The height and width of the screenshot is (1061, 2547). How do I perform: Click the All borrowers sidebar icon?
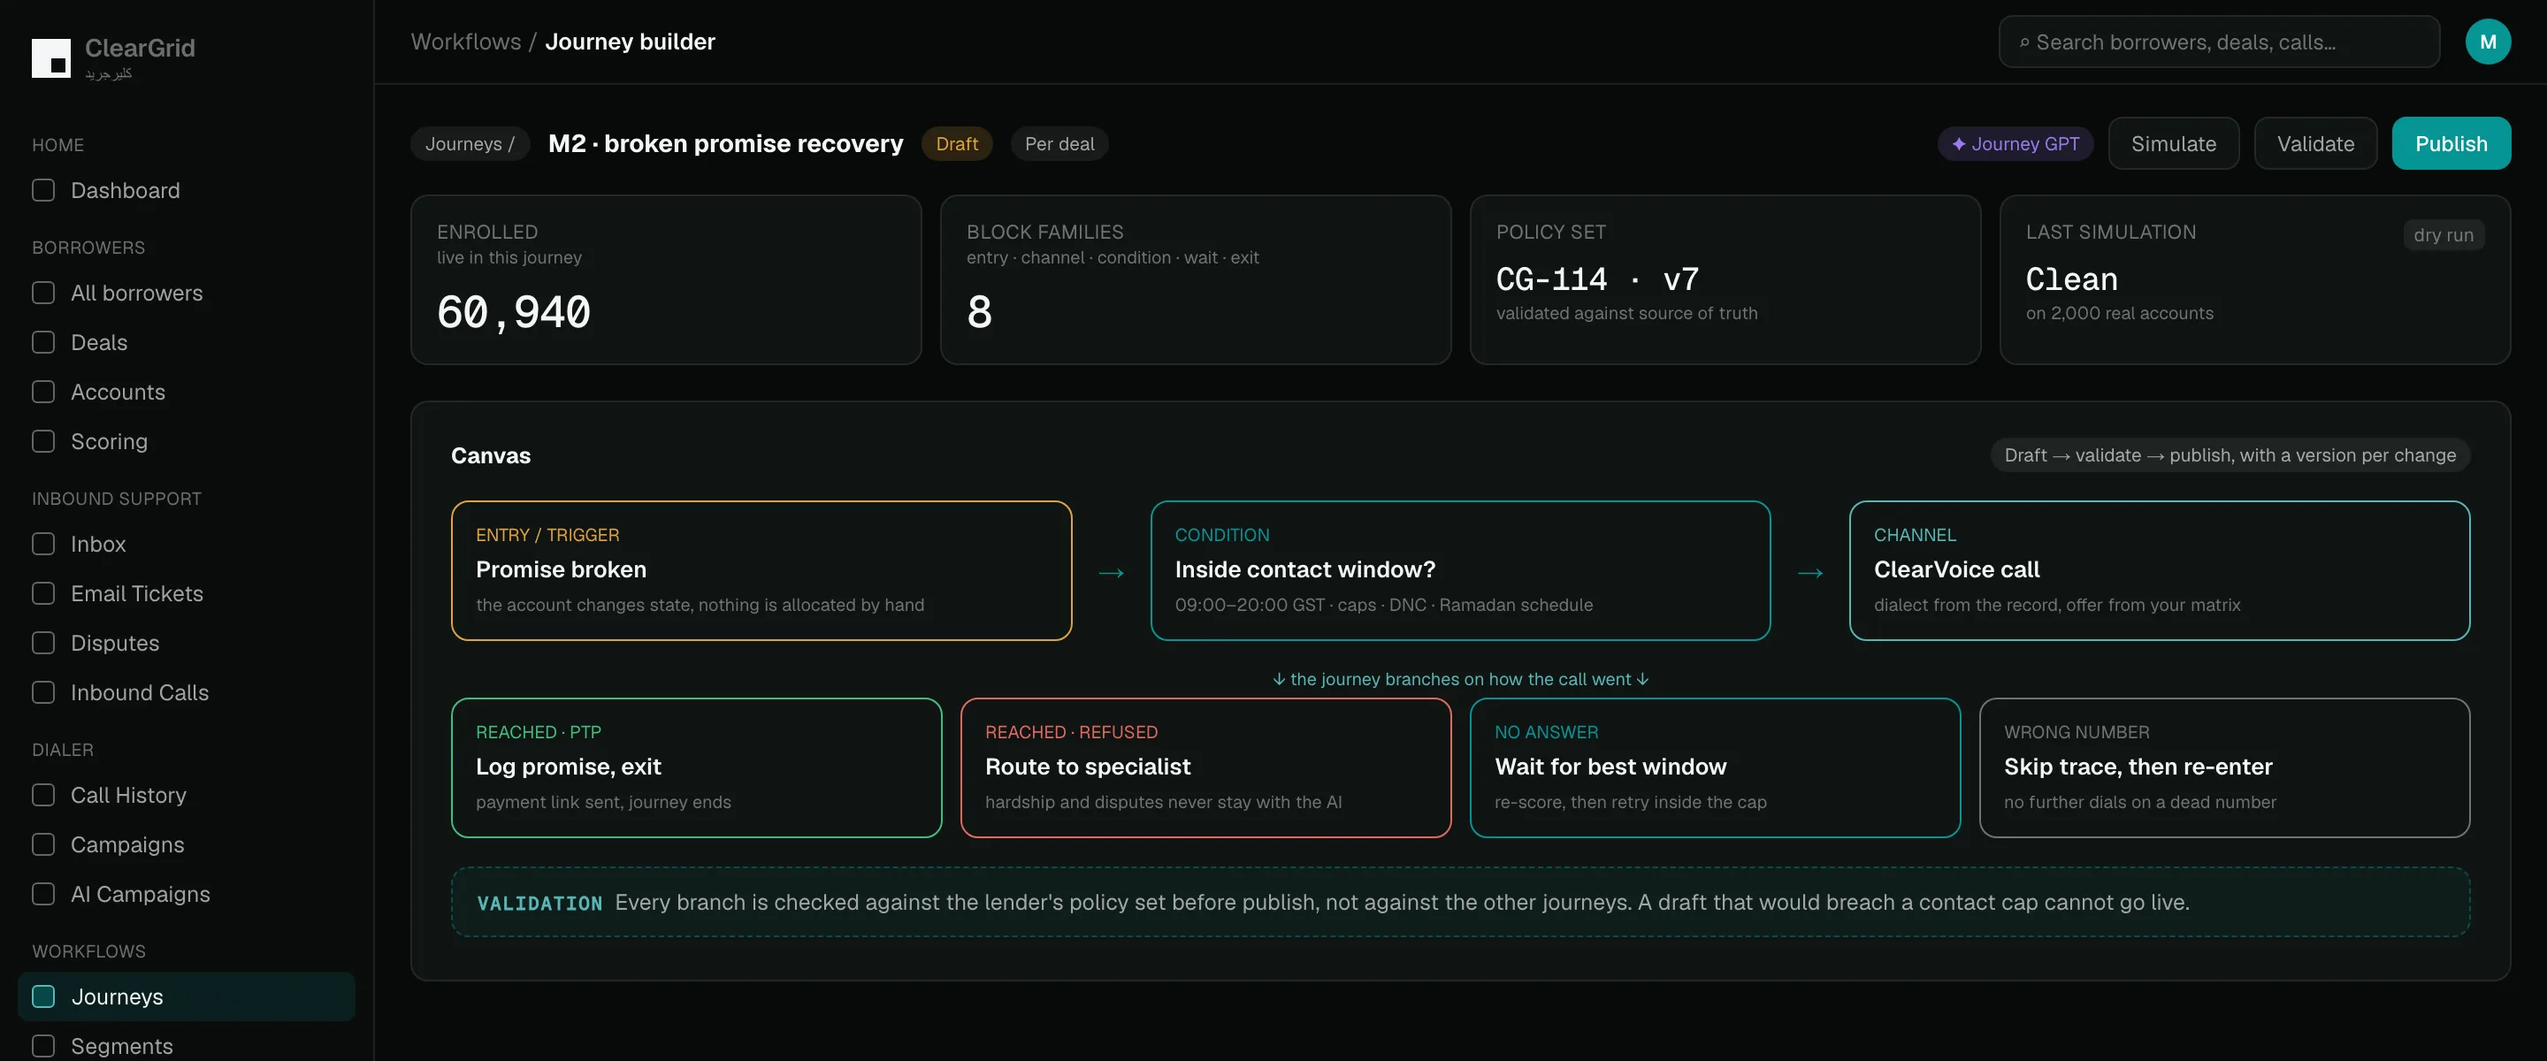(43, 293)
